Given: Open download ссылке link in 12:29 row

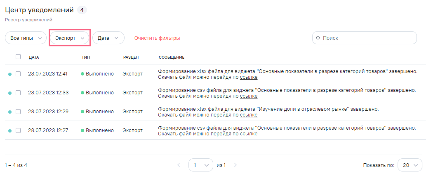Looking at the screenshot, I should click(x=249, y=115).
